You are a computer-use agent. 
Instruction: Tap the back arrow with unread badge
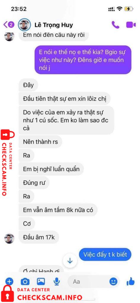[9, 25]
